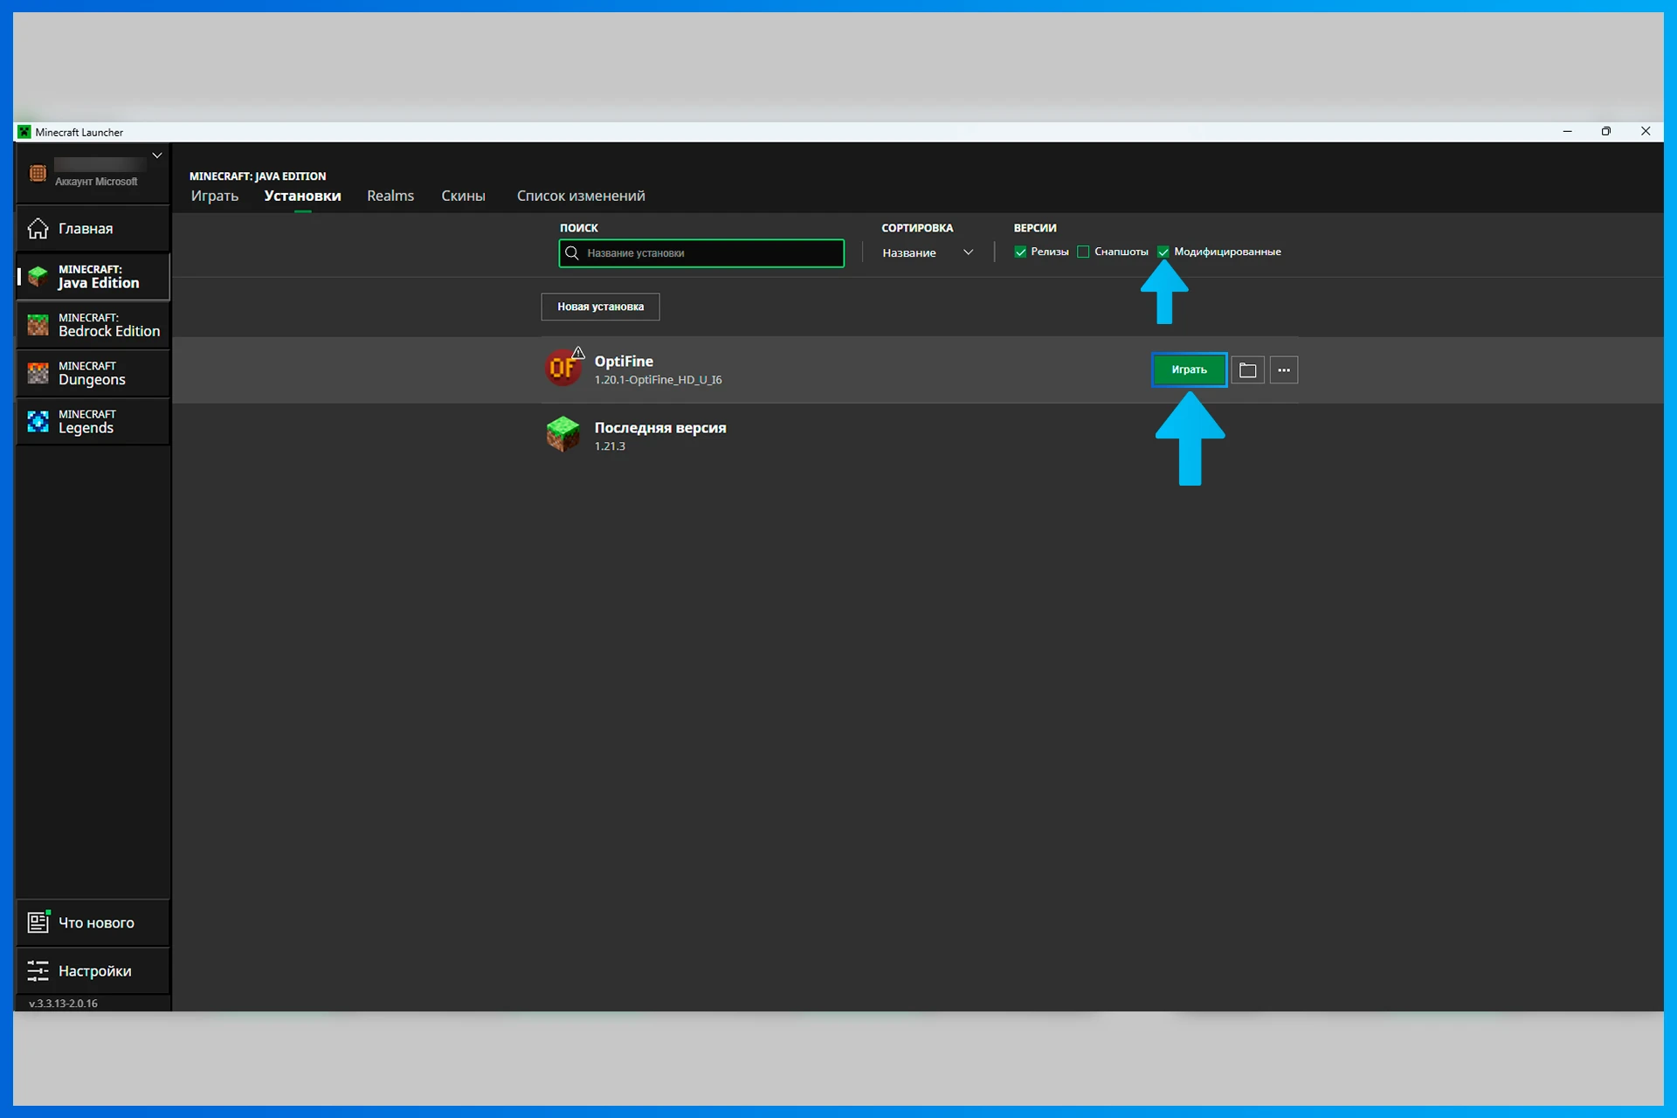Viewport: 1677px width, 1118px height.
Task: Expand the Сортировка Название dropdown
Action: pyautogui.click(x=927, y=253)
